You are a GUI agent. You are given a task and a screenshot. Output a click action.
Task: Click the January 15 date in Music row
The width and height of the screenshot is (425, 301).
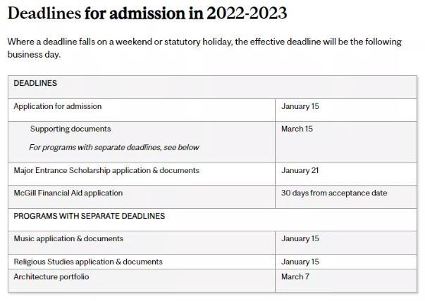click(x=300, y=238)
